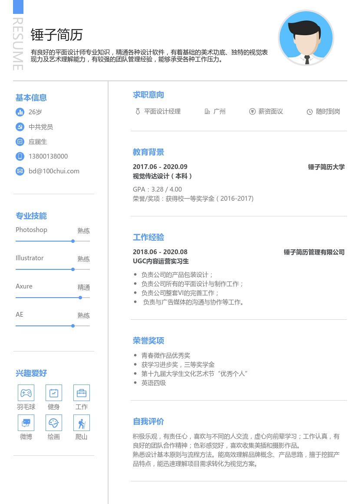Image resolution: width=356 pixels, height=504 pixels.
Task: Click the envelope icon beside email address
Action: (x=20, y=171)
